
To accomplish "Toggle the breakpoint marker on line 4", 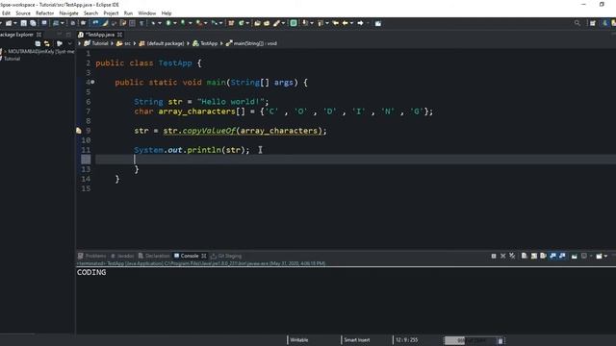I will coord(92,82).
